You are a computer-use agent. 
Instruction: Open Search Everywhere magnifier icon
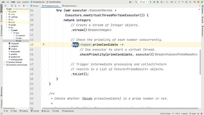tap(195, 2)
